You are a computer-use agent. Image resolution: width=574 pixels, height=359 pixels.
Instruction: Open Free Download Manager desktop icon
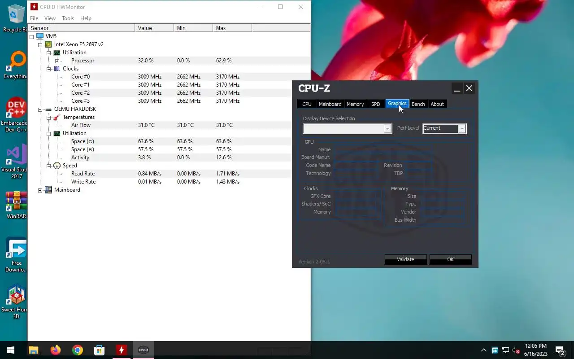pyautogui.click(x=16, y=255)
